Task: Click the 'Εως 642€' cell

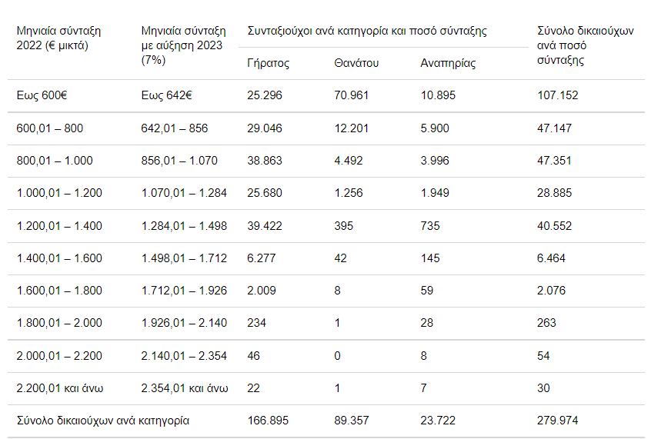Action: click(167, 96)
